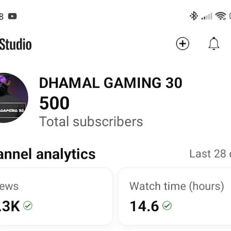This screenshot has height=231, width=231.
Task: Tap the create plus icon
Action: (x=182, y=44)
